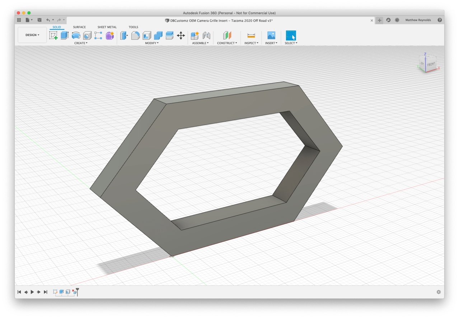Select the Remove feature in the timeline
459x318 pixels.
[x=74, y=292]
